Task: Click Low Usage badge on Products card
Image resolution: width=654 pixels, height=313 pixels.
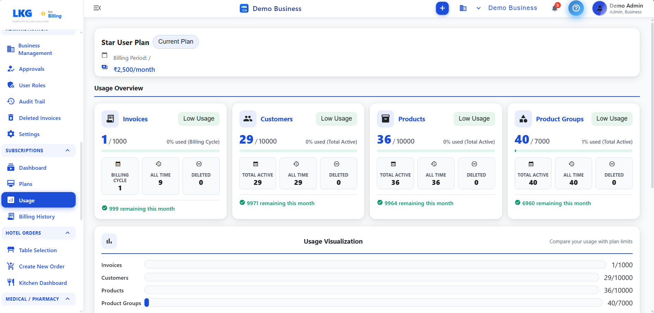Action: pos(474,119)
